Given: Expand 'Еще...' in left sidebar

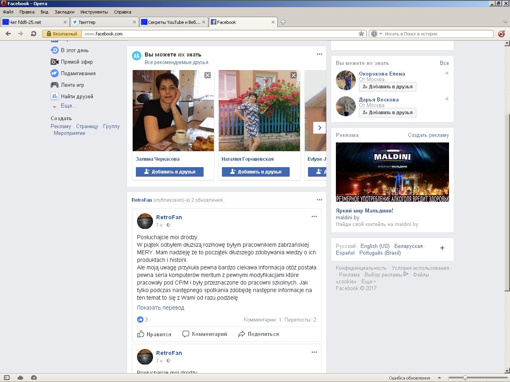Looking at the screenshot, I should [x=69, y=106].
